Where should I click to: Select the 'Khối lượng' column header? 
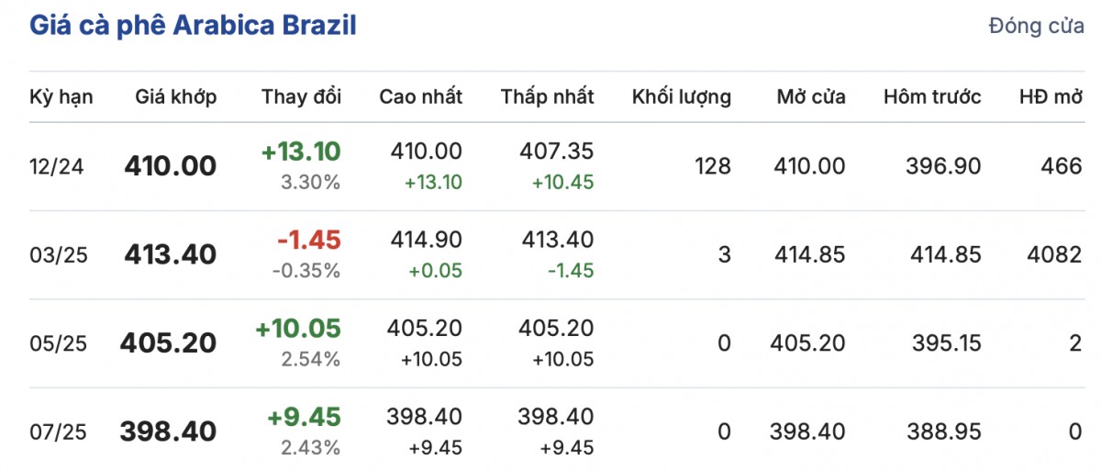[x=681, y=96]
